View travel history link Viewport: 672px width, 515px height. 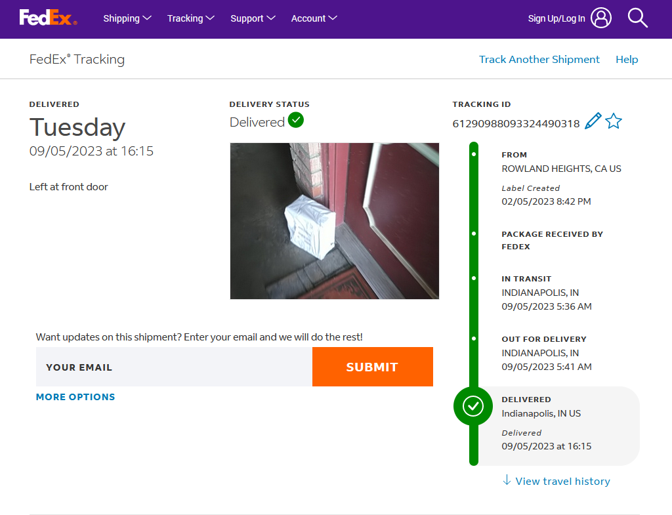coord(562,481)
